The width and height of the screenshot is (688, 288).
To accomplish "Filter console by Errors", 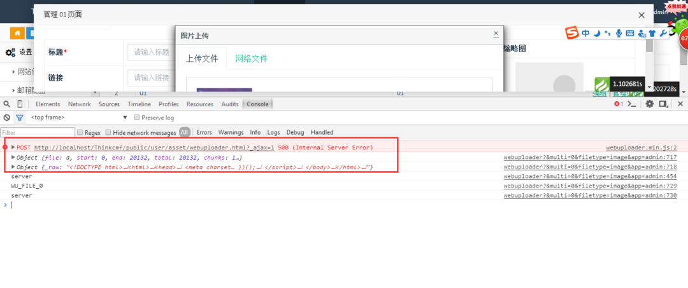I will pos(204,132).
